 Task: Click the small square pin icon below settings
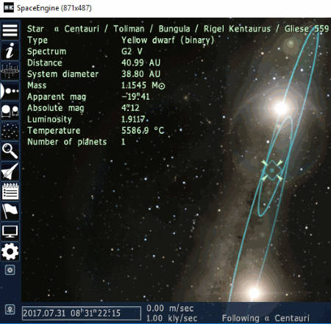tap(10, 270)
